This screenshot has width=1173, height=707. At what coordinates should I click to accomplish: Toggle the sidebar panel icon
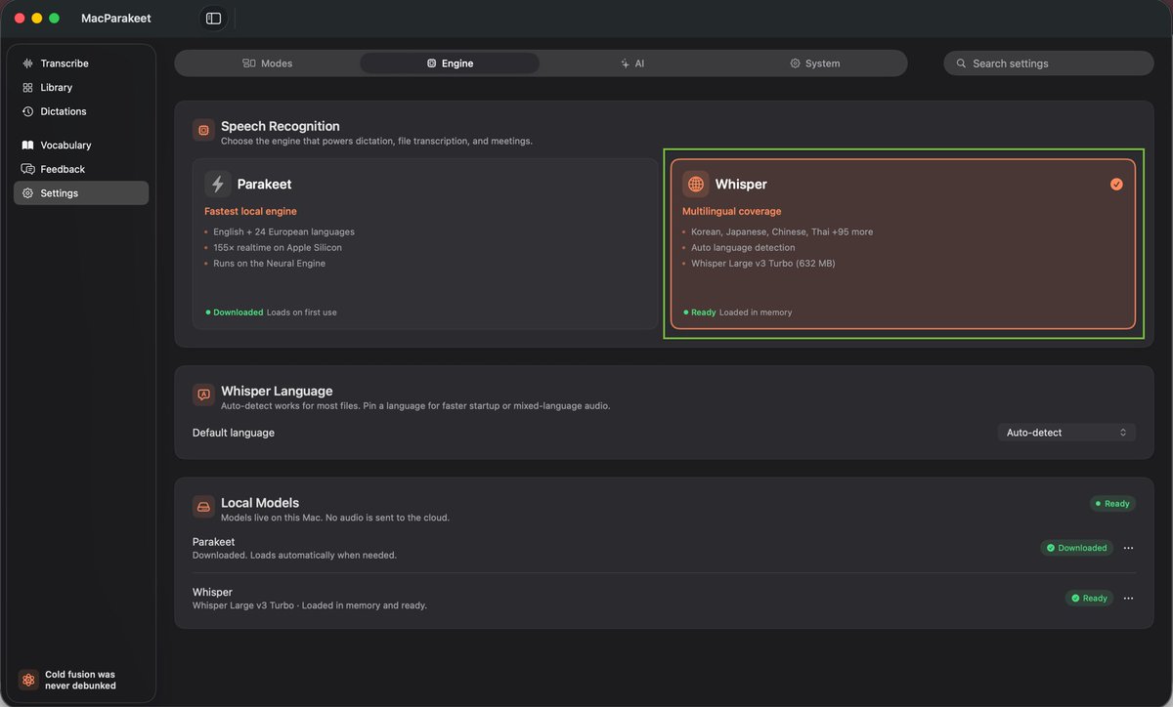tap(213, 19)
